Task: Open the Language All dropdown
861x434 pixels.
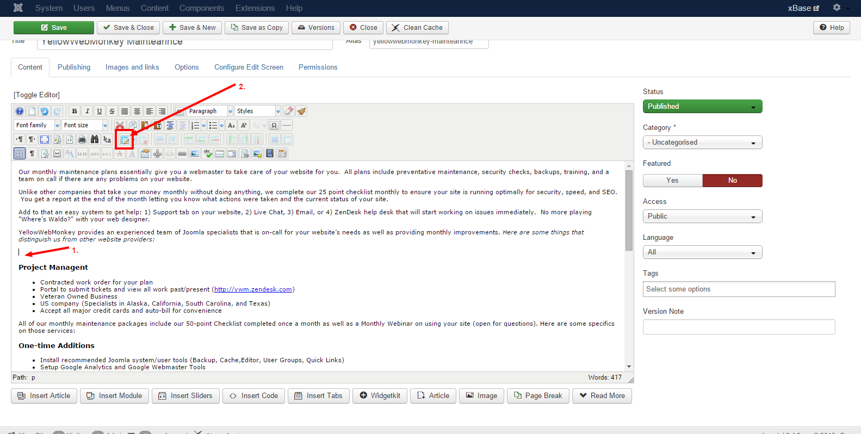Action: pyautogui.click(x=702, y=252)
